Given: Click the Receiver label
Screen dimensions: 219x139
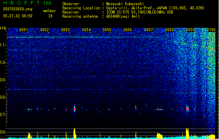Looking at the screenshot, I should click(x=71, y=12).
